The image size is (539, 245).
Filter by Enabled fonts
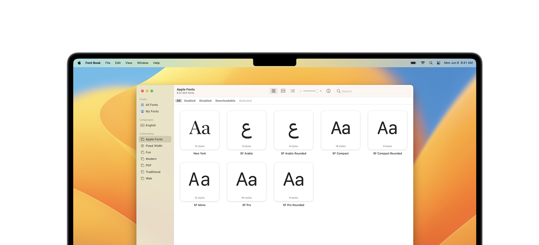(190, 101)
